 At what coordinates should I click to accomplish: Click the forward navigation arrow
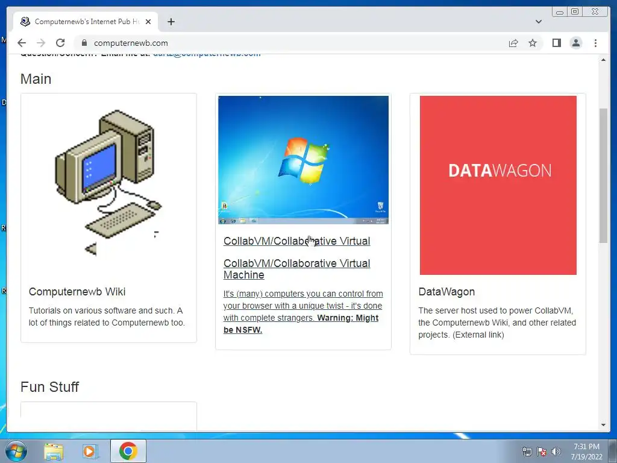41,43
